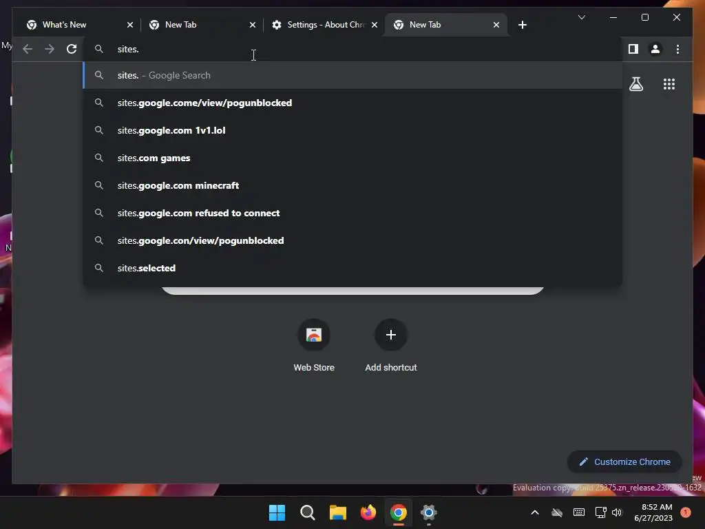Open the Chrome side panel
The height and width of the screenshot is (529, 705).
click(633, 49)
